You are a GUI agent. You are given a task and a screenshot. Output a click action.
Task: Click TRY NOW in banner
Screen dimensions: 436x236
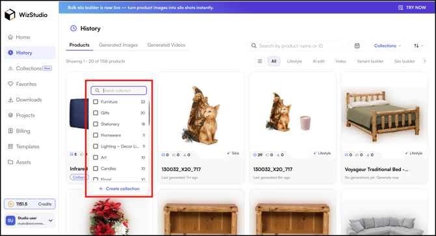coord(412,8)
